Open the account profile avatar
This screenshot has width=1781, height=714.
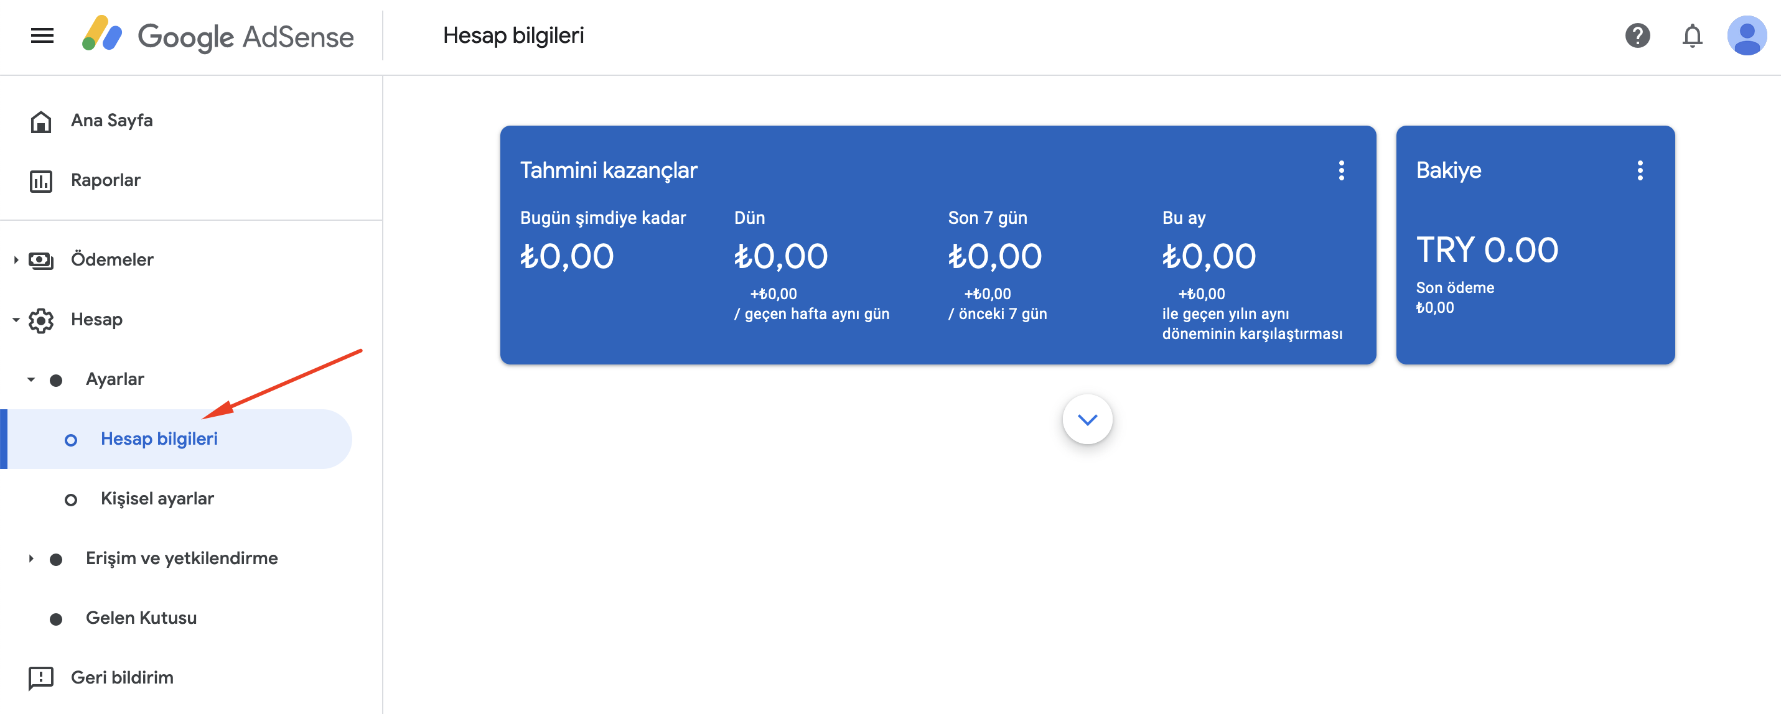click(1746, 35)
